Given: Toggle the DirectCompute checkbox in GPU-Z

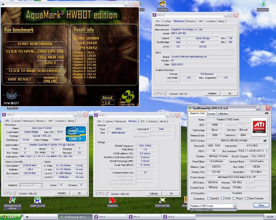Looking at the screenshot, I should [x=246, y=198].
